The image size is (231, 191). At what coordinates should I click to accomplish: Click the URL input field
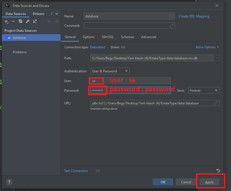[155, 103]
